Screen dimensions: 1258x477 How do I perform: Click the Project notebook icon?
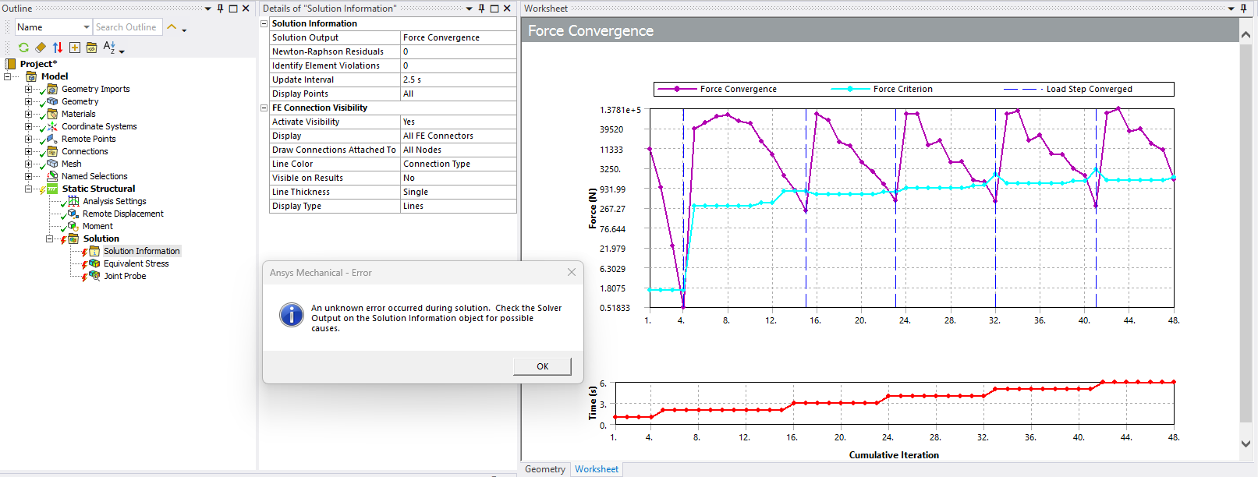coord(11,64)
